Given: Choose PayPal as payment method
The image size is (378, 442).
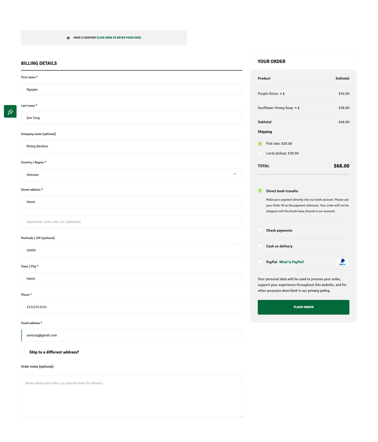Looking at the screenshot, I should click(260, 262).
